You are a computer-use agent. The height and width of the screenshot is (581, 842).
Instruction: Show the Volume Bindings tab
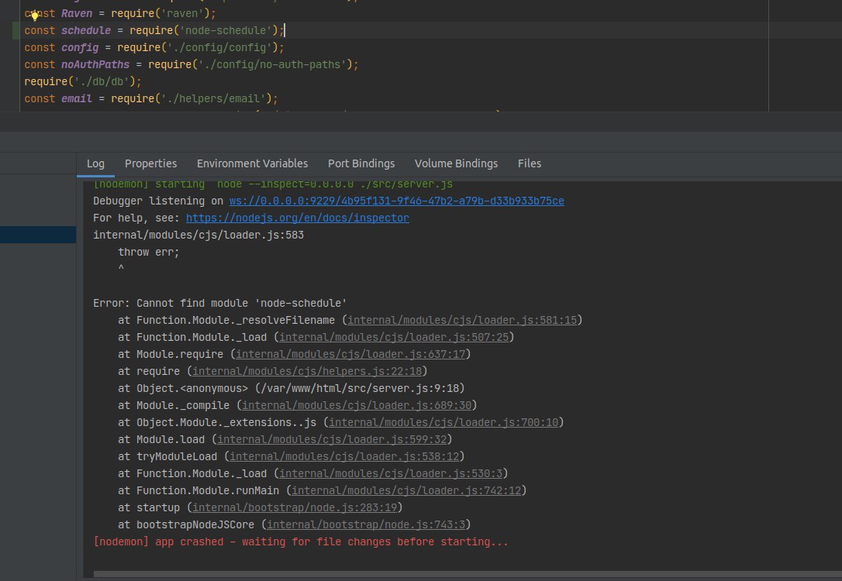(x=456, y=163)
